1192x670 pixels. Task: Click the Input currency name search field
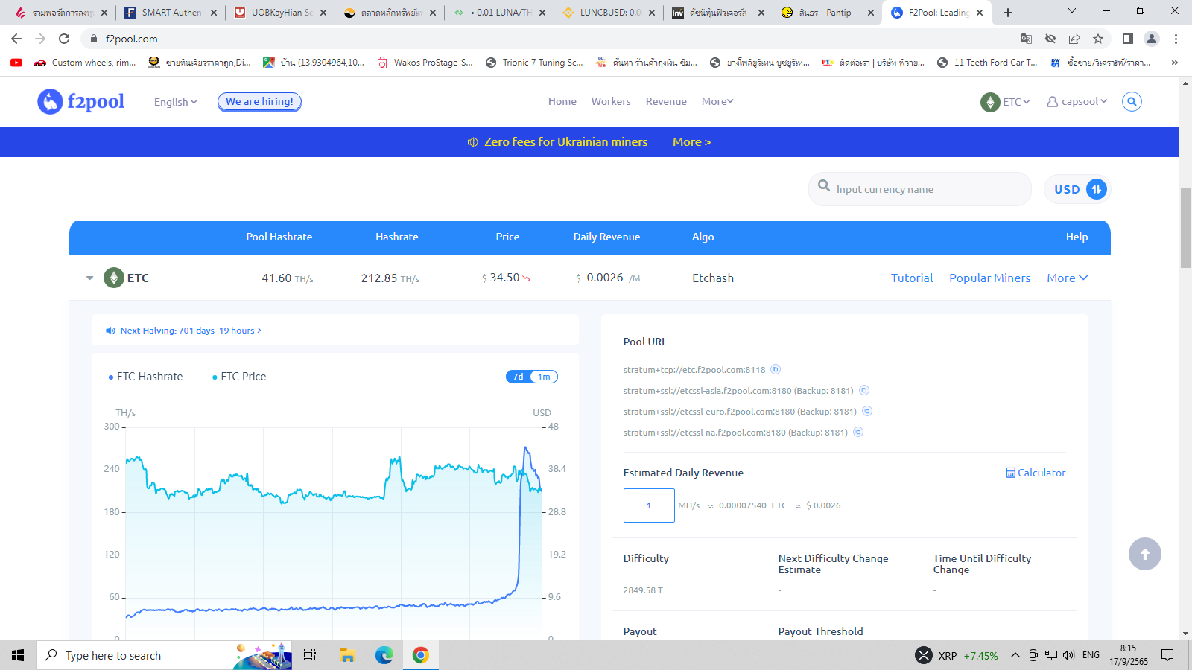tap(920, 189)
